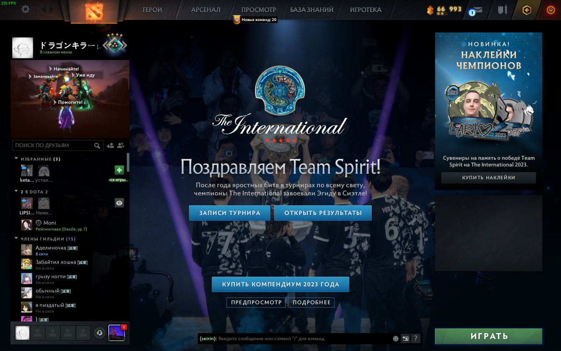Image resolution: width=561 pixels, height=351 pixels.
Task: Open the АРСЕНАЛ menu
Action: (206, 10)
